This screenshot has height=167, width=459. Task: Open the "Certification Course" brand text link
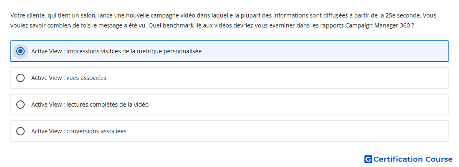pyautogui.click(x=413, y=159)
